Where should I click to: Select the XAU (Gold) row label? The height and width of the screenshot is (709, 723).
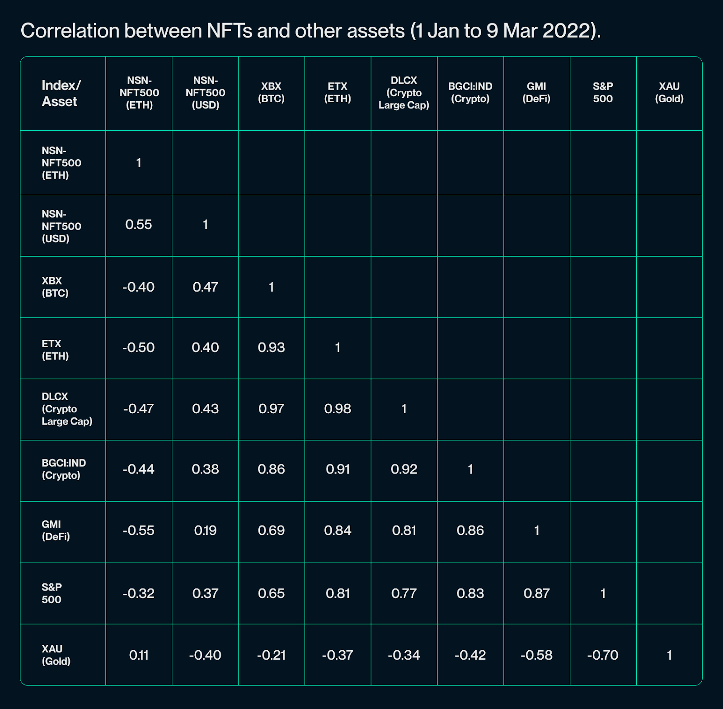coord(56,655)
